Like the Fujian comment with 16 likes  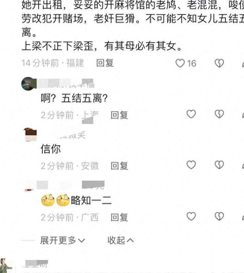(180, 63)
